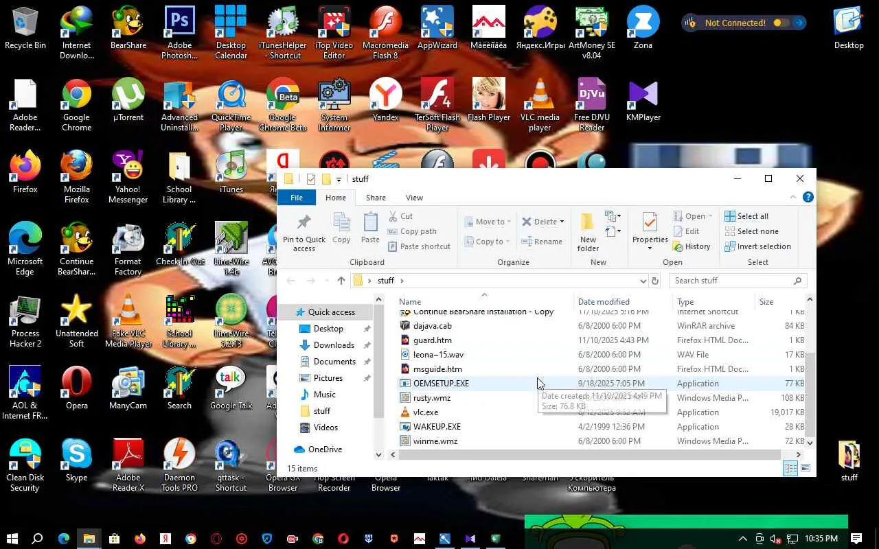Select KMPlayer desktop icon
Image resolution: width=879 pixels, height=549 pixels.
click(x=643, y=101)
